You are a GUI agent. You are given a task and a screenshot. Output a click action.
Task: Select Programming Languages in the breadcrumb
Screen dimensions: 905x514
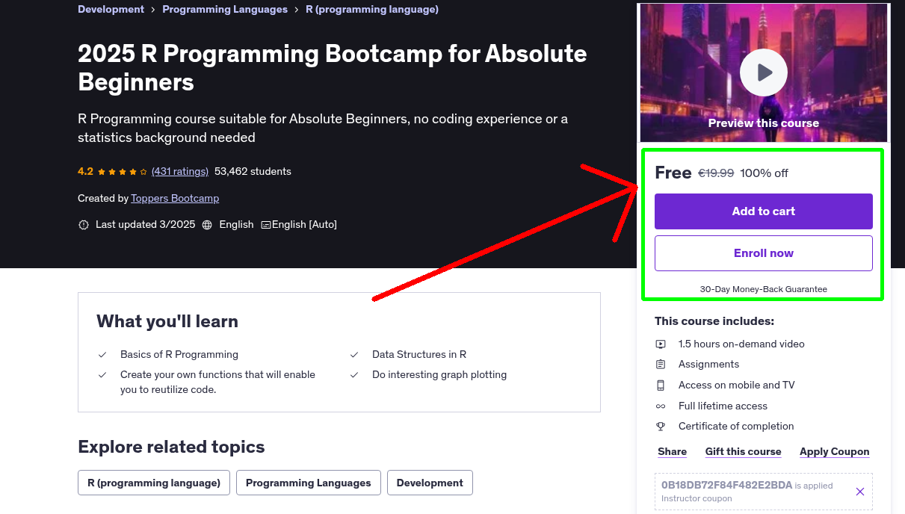point(224,9)
